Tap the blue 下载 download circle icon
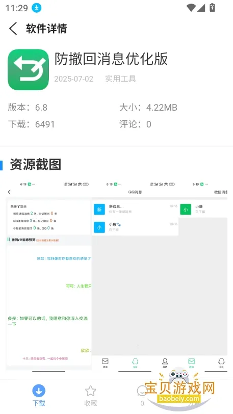The height and width of the screenshot is (414, 233). [39, 391]
